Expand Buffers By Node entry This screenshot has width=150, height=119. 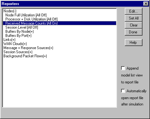pyautogui.click(x=20, y=31)
